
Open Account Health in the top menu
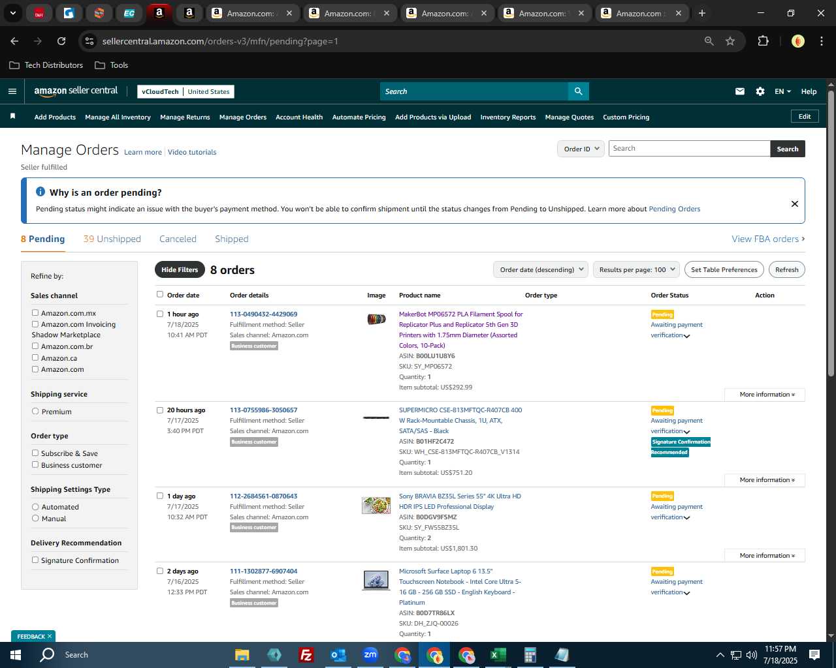299,117
